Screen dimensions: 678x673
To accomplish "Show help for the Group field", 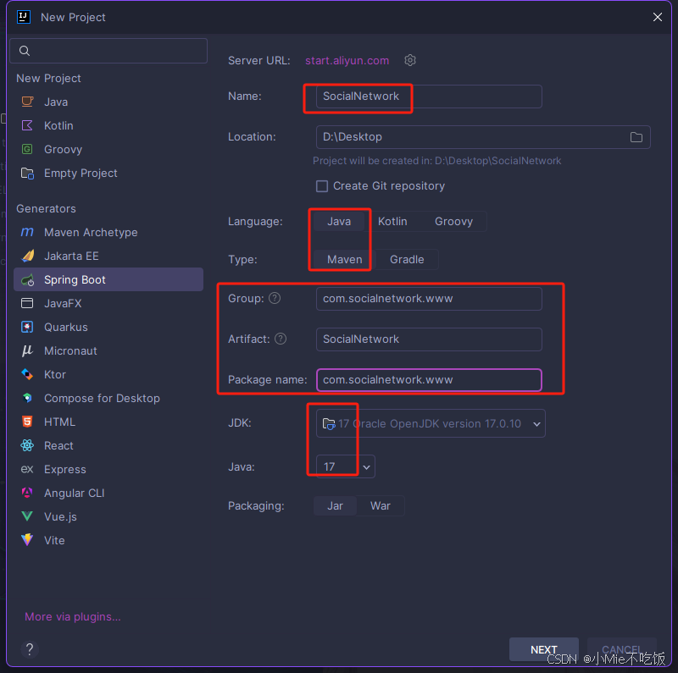I will click(275, 298).
